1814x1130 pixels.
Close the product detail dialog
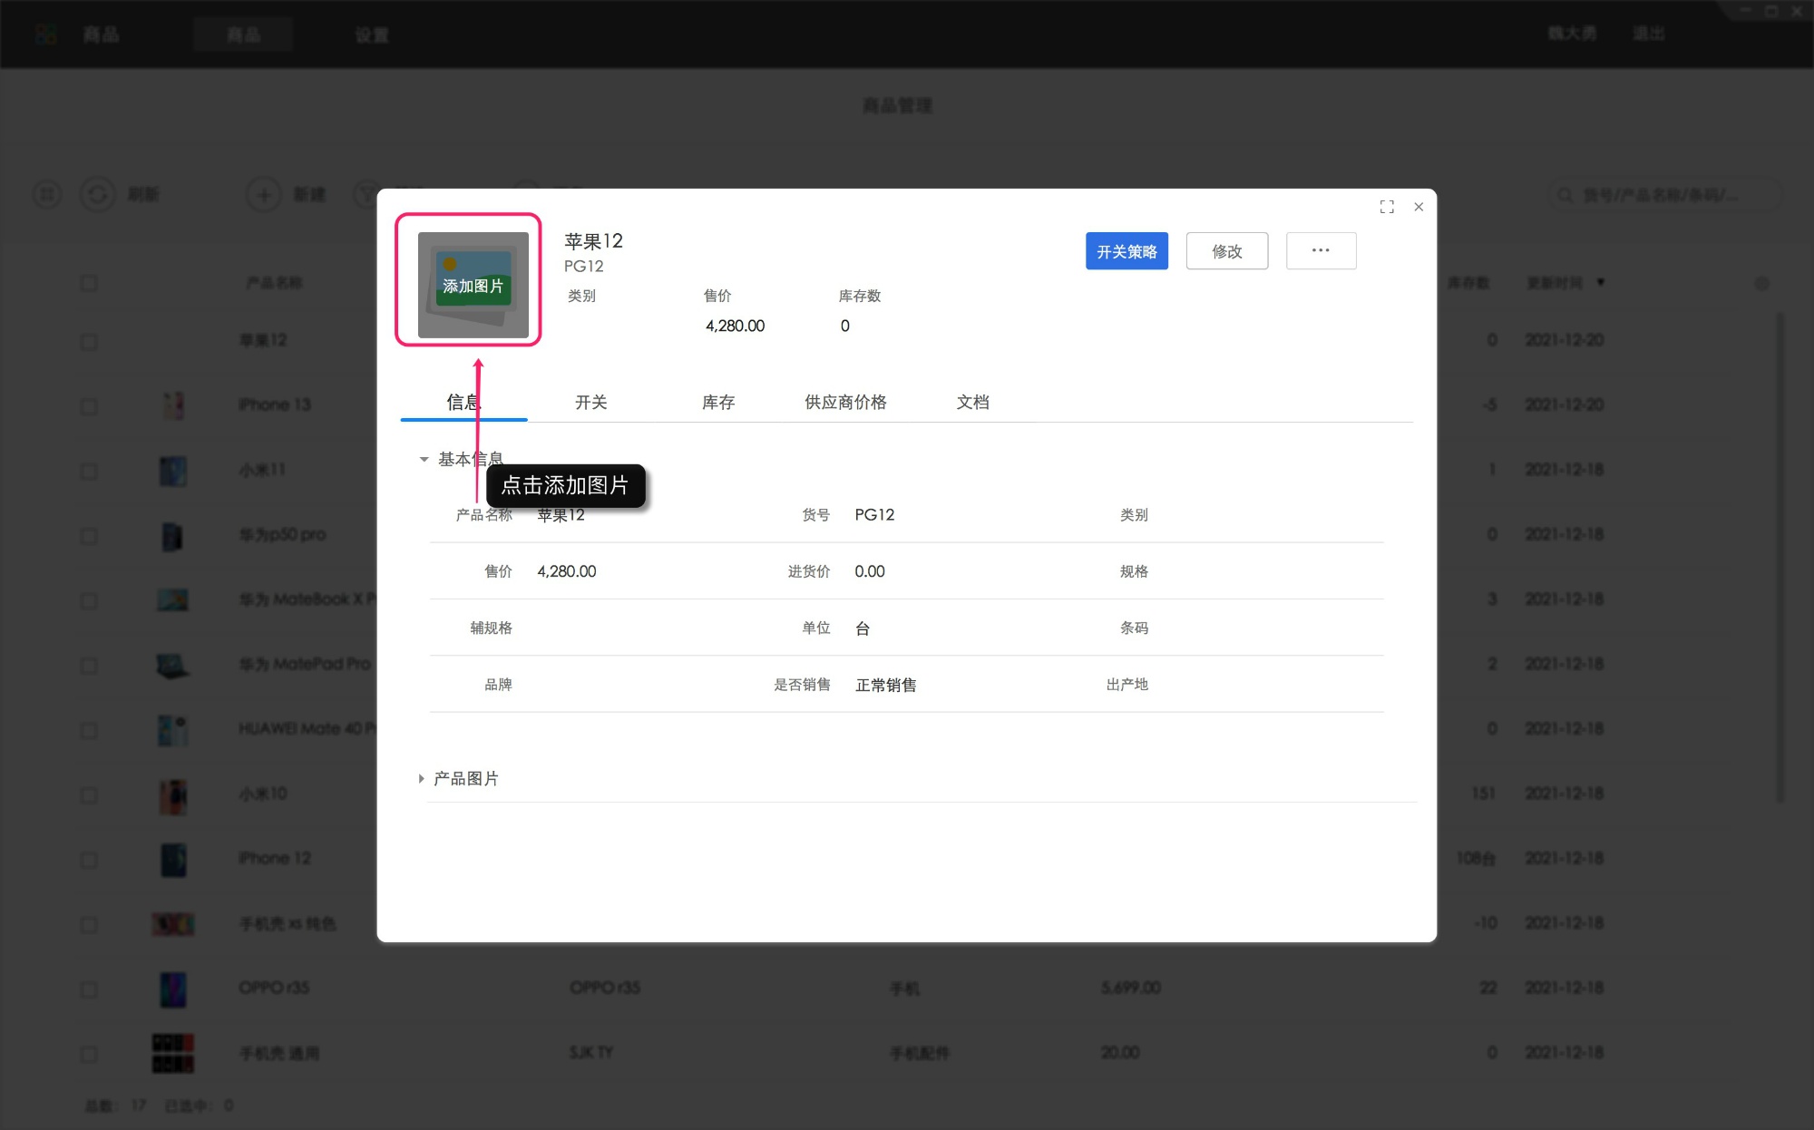[1419, 207]
